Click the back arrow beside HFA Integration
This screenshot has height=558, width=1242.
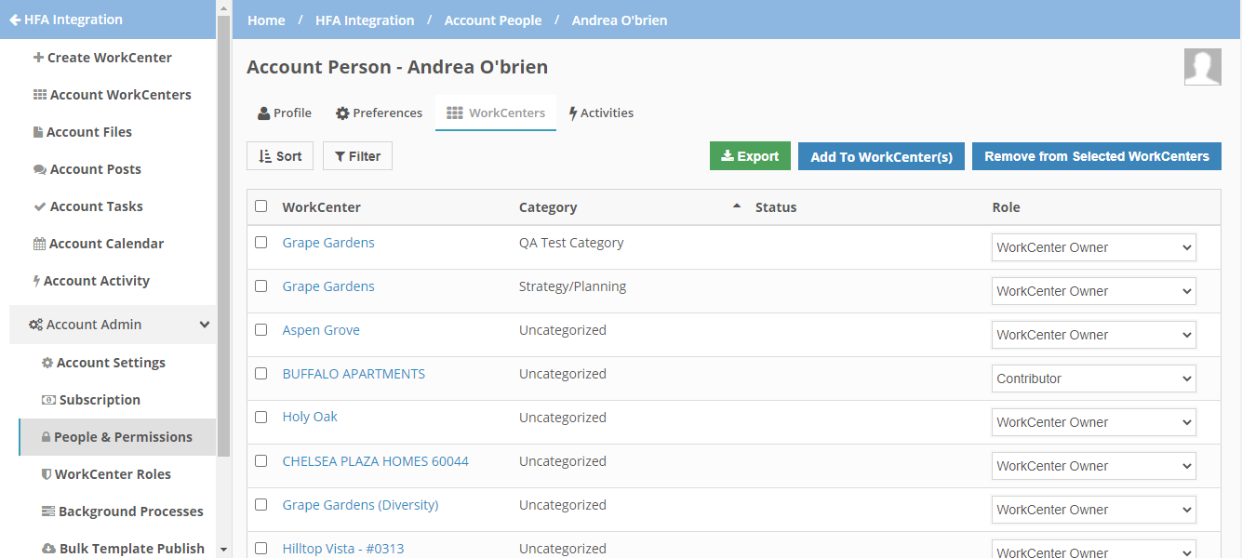(x=15, y=20)
